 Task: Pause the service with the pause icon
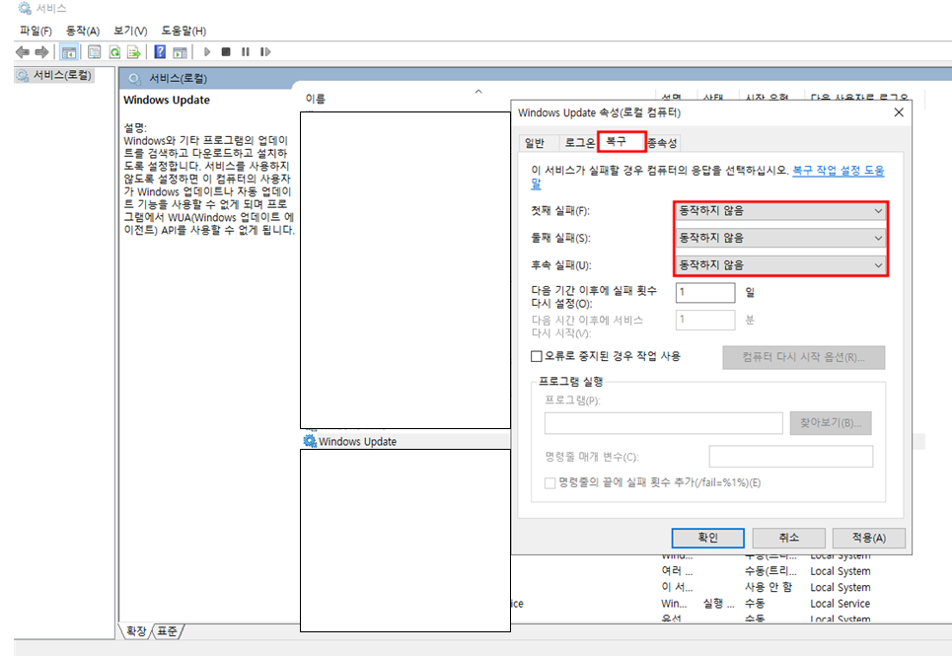pos(246,52)
